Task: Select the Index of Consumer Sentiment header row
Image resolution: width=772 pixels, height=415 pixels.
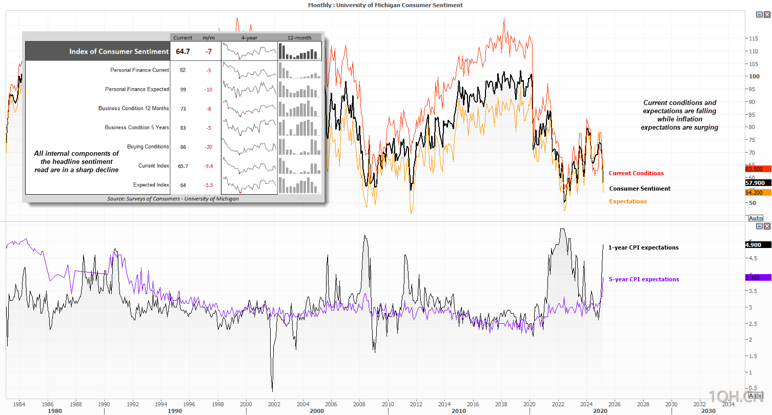Action: pyautogui.click(x=173, y=51)
